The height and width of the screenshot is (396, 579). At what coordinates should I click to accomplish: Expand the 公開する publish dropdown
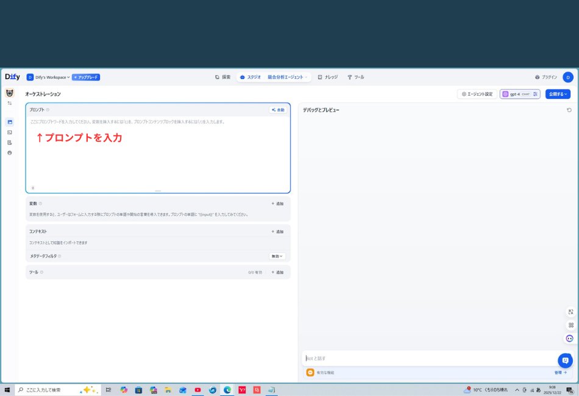pos(558,94)
